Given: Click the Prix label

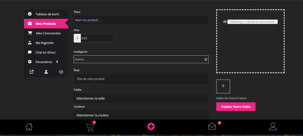Looking at the screenshot, I should 77,30.
